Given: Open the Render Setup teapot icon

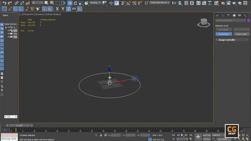Looking at the screenshot, I should tap(223, 3).
